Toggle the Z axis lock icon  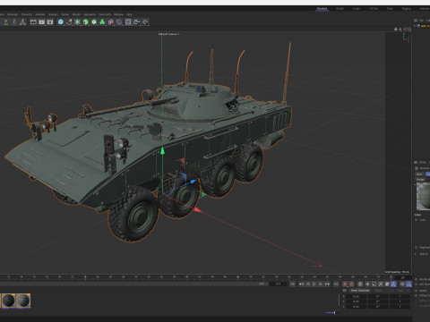coord(14,22)
